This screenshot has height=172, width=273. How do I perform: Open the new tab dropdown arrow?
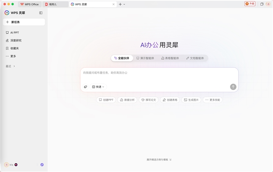pos(124,4)
